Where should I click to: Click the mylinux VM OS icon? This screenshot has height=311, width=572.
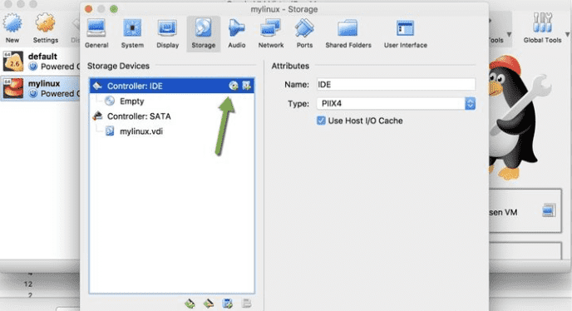[13, 88]
